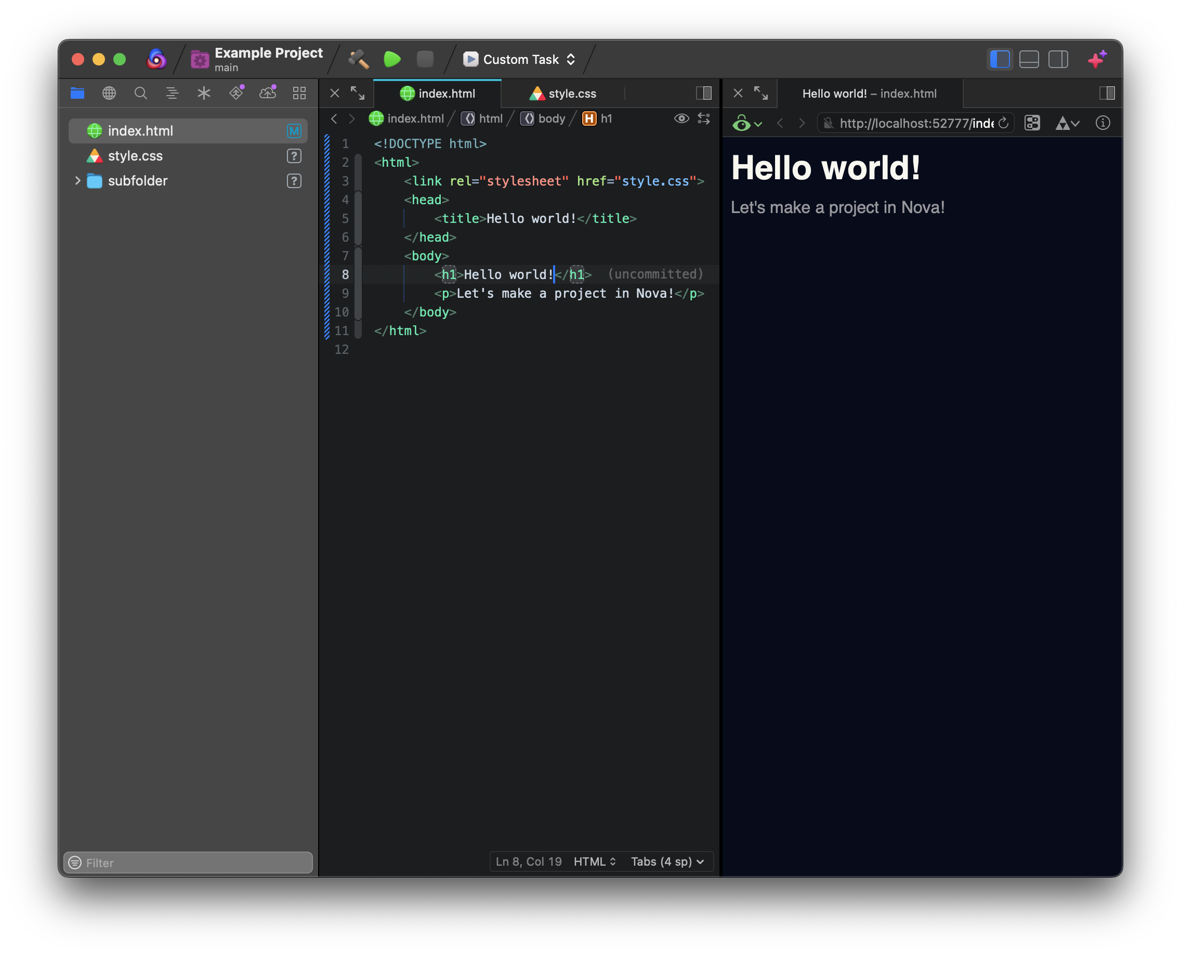
Task: Click index.html in the path bar
Action: (x=406, y=118)
